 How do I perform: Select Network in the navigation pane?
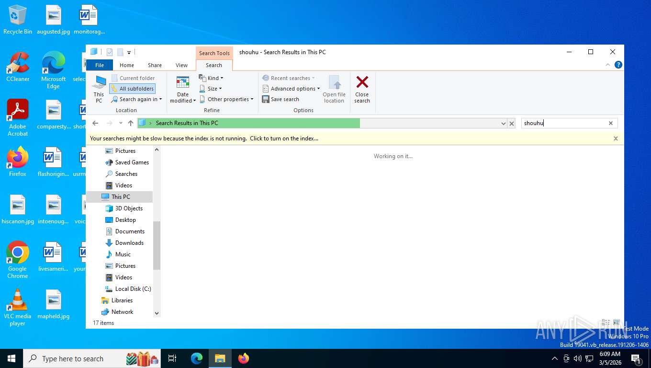coord(117,312)
